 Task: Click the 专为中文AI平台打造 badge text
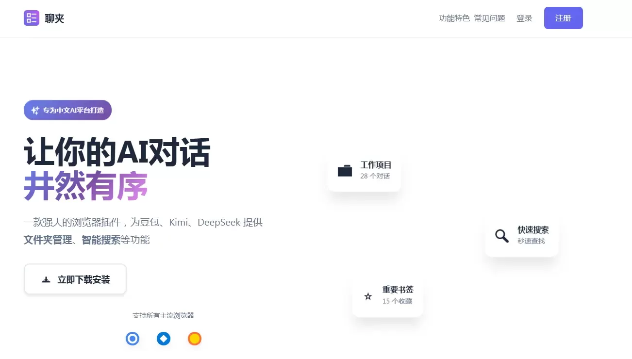73,110
